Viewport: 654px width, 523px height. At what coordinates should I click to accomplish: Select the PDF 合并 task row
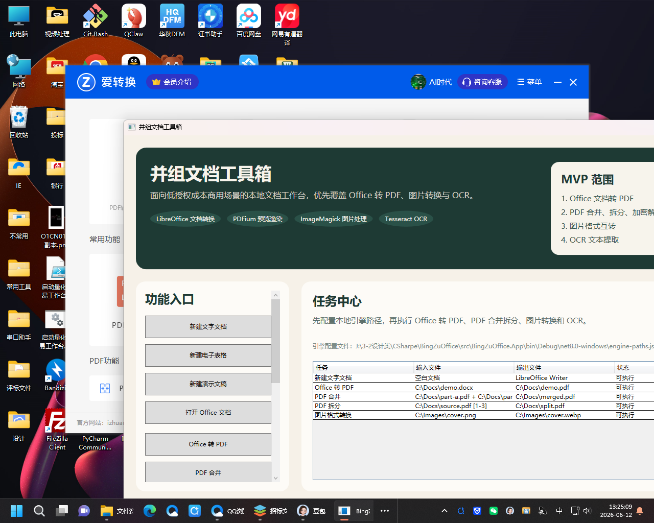click(483, 397)
